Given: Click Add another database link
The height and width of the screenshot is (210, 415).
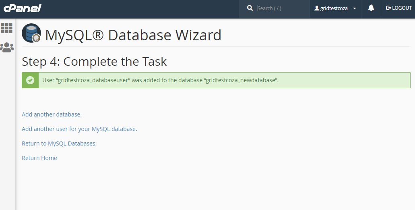Looking at the screenshot, I should 52,114.
